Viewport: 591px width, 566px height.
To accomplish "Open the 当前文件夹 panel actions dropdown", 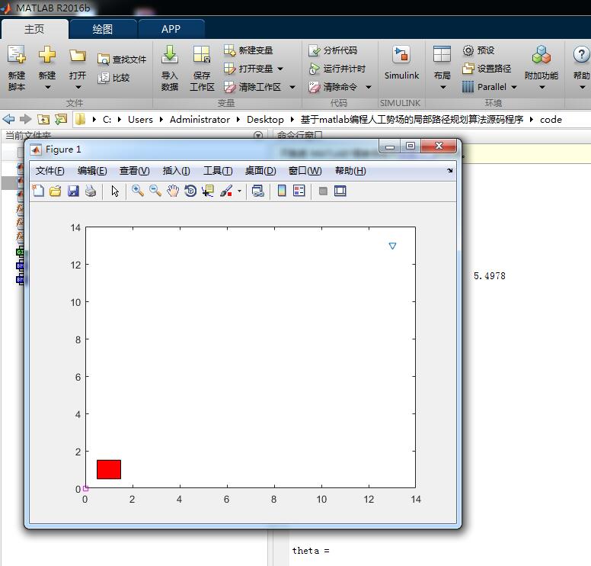I will click(258, 135).
